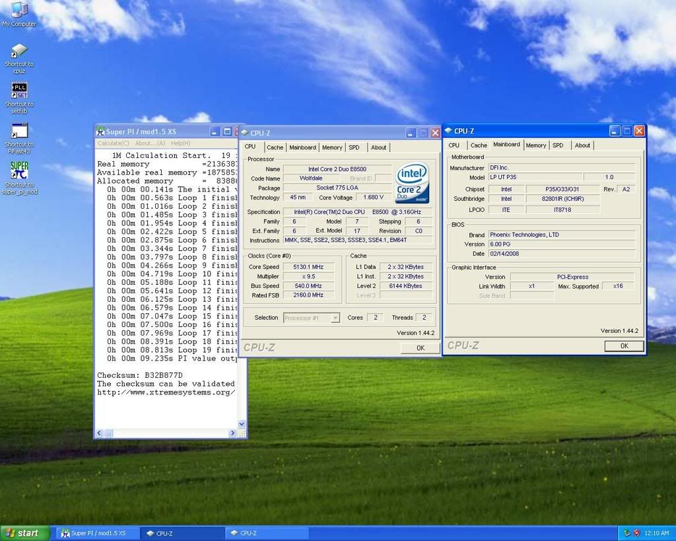Click the Core Speed 5130.1 MHz field
Image resolution: width=676 pixels, height=541 pixels.
tap(308, 267)
